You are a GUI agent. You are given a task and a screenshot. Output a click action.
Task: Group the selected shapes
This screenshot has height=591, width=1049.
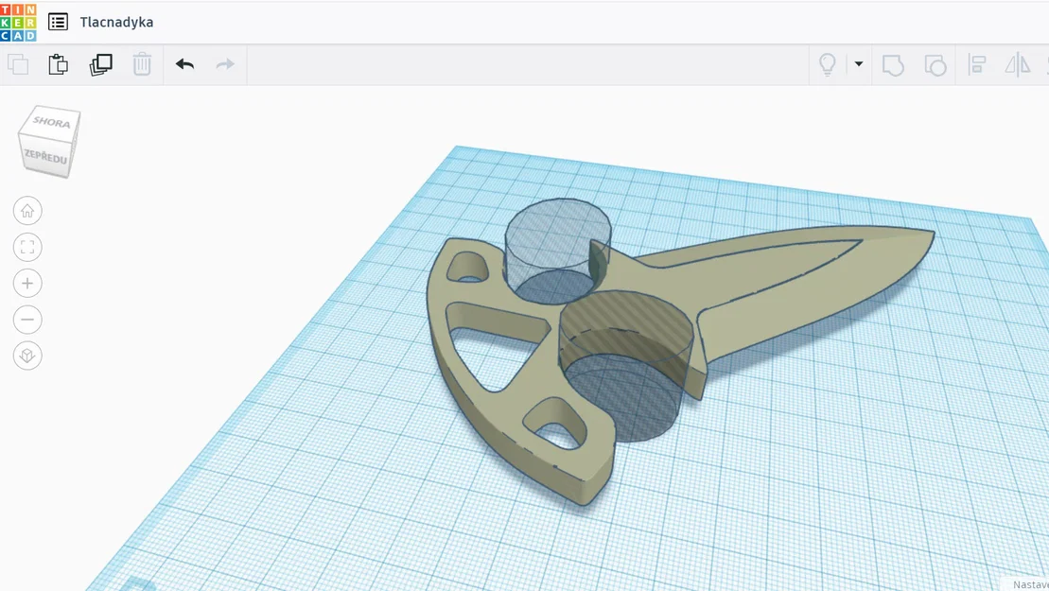[x=892, y=64]
